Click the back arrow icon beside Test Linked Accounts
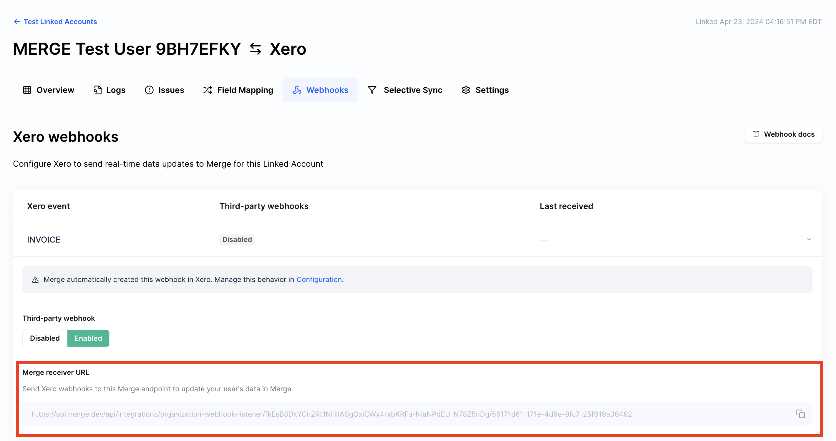The height and width of the screenshot is (441, 836). (x=17, y=21)
